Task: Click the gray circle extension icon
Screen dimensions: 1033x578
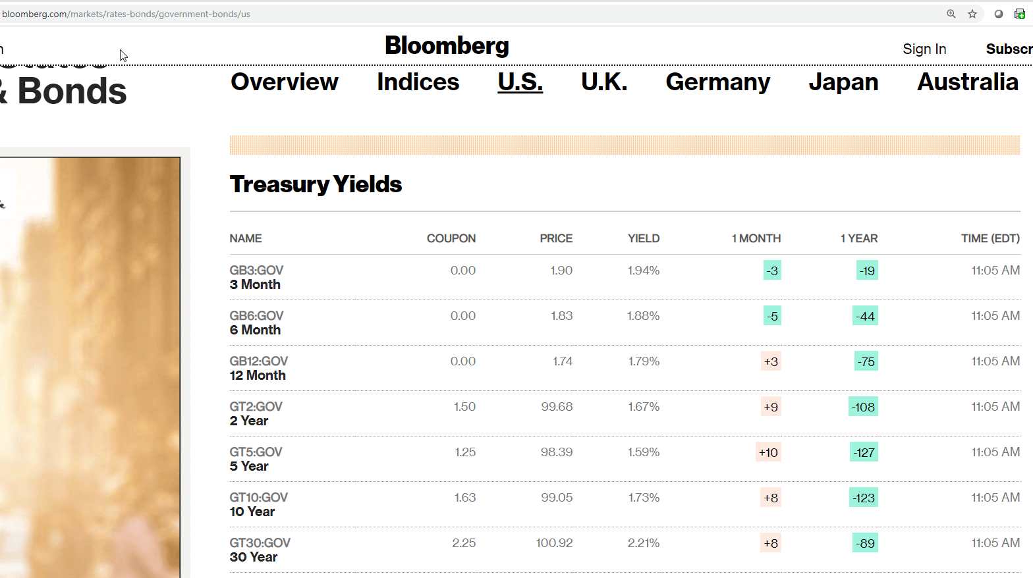Action: (x=999, y=14)
